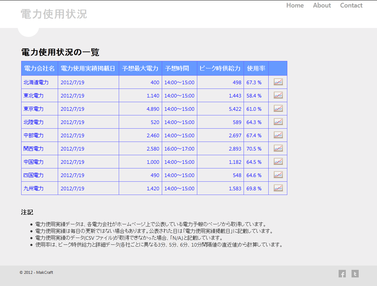The height and width of the screenshot is (286, 377).
Task: Open the About page
Action: 322,5
